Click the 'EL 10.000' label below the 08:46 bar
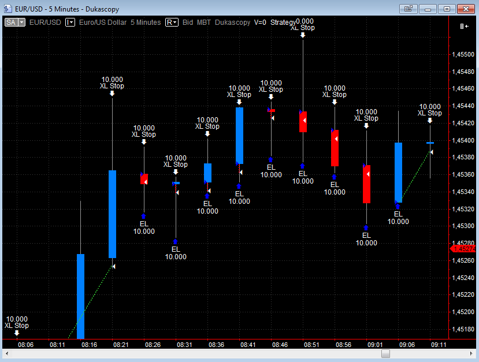 pos(271,171)
